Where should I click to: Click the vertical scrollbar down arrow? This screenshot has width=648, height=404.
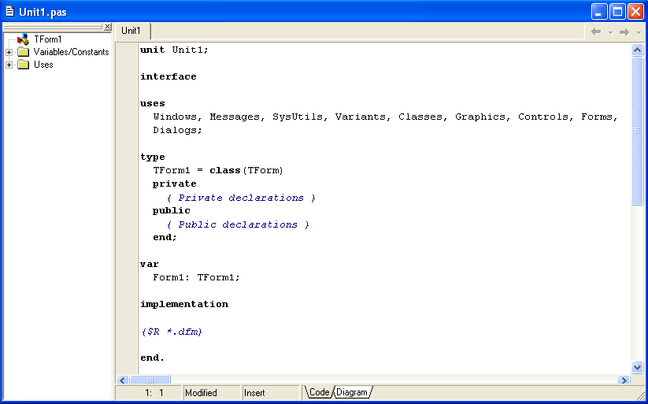(x=637, y=367)
